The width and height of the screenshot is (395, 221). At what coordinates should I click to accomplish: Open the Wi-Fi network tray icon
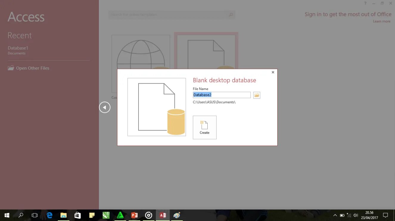pyautogui.click(x=349, y=215)
